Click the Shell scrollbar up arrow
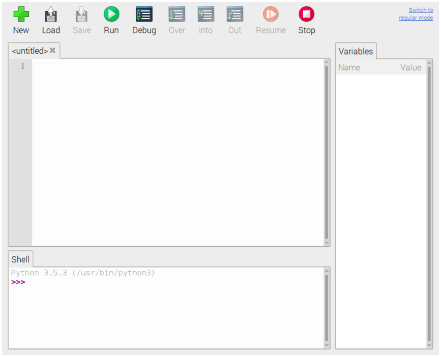441x357 pixels. [x=326, y=271]
